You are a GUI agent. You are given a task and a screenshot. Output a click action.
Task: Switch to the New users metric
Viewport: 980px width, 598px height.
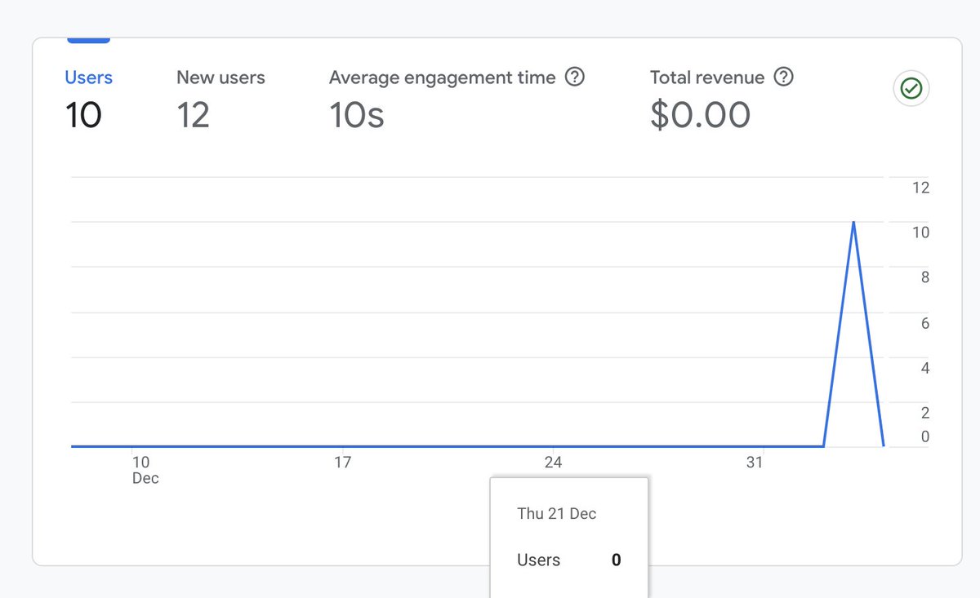(x=220, y=78)
